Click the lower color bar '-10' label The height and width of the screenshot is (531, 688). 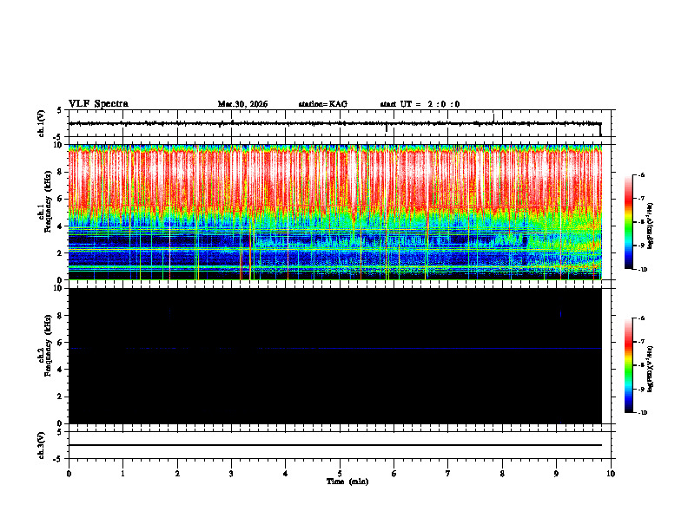642,413
